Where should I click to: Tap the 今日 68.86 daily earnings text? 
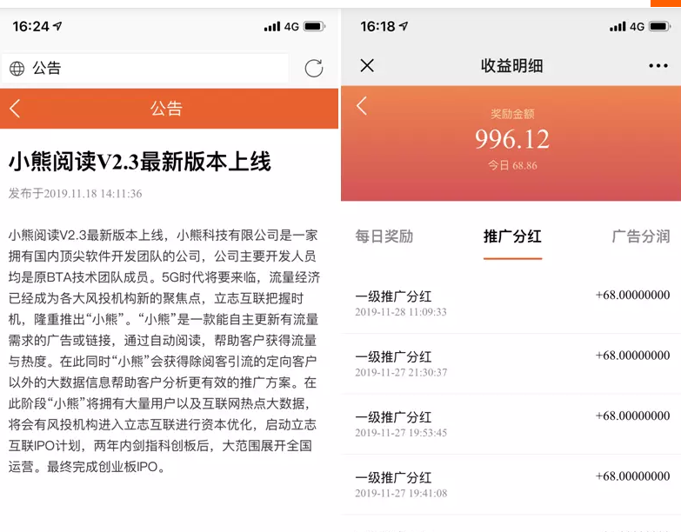coord(512,165)
